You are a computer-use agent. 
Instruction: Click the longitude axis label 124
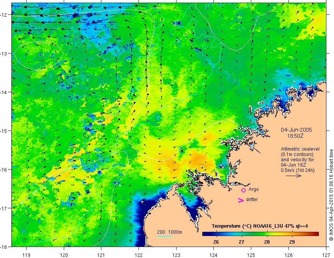(x=214, y=255)
